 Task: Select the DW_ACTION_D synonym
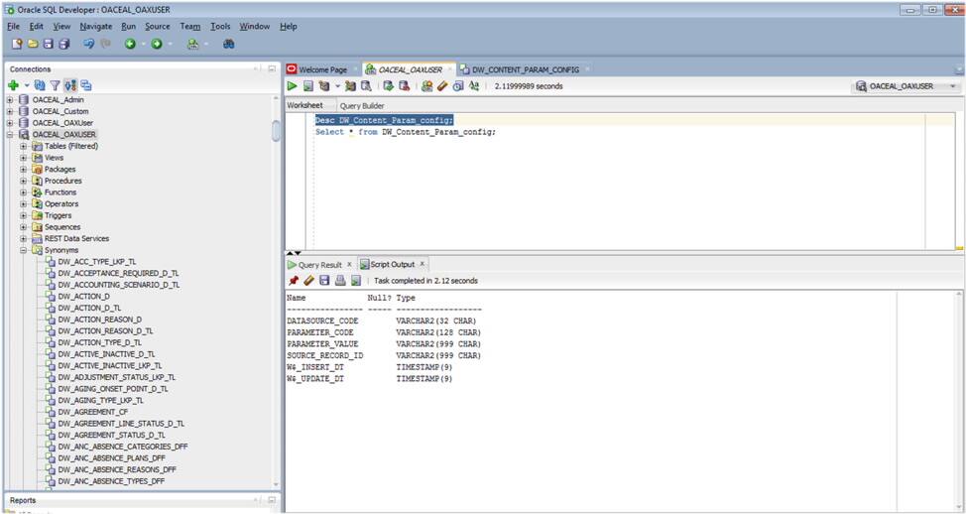point(83,297)
